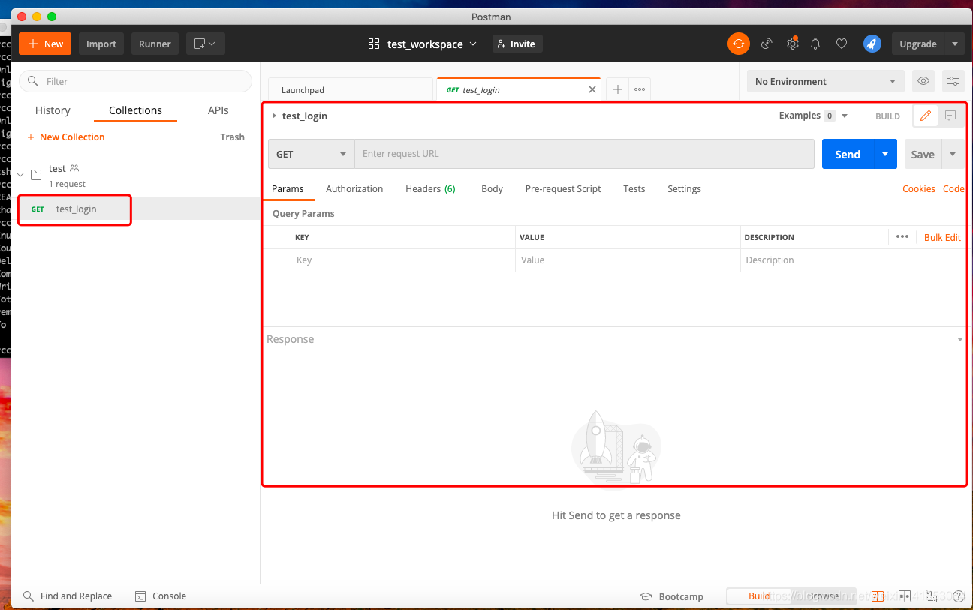Viewport: 973px width, 610px height.
Task: Open query params column options ellipsis
Action: pos(902,236)
